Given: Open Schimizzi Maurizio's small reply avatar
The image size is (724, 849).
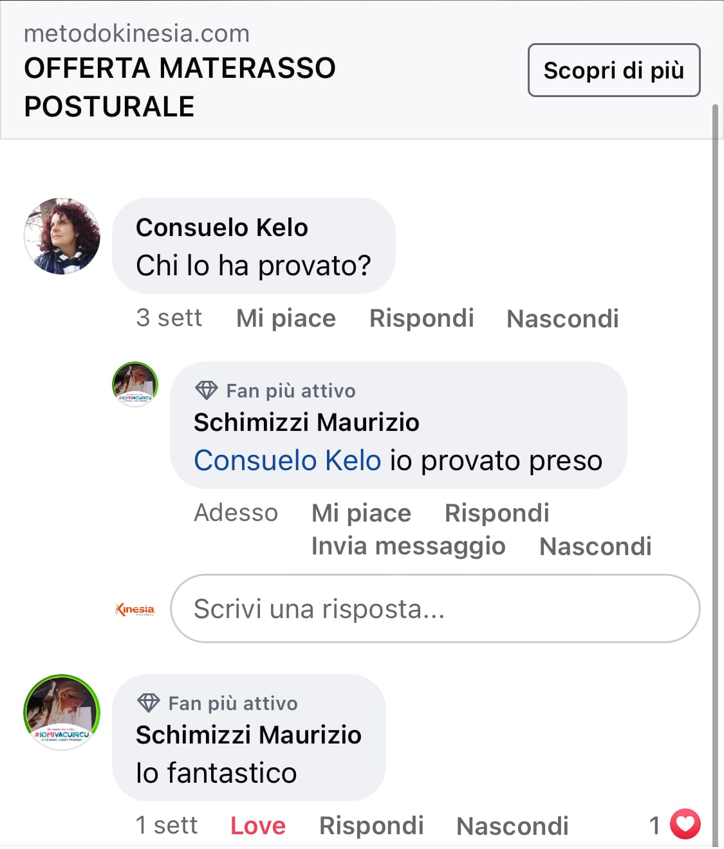Looking at the screenshot, I should (135, 384).
